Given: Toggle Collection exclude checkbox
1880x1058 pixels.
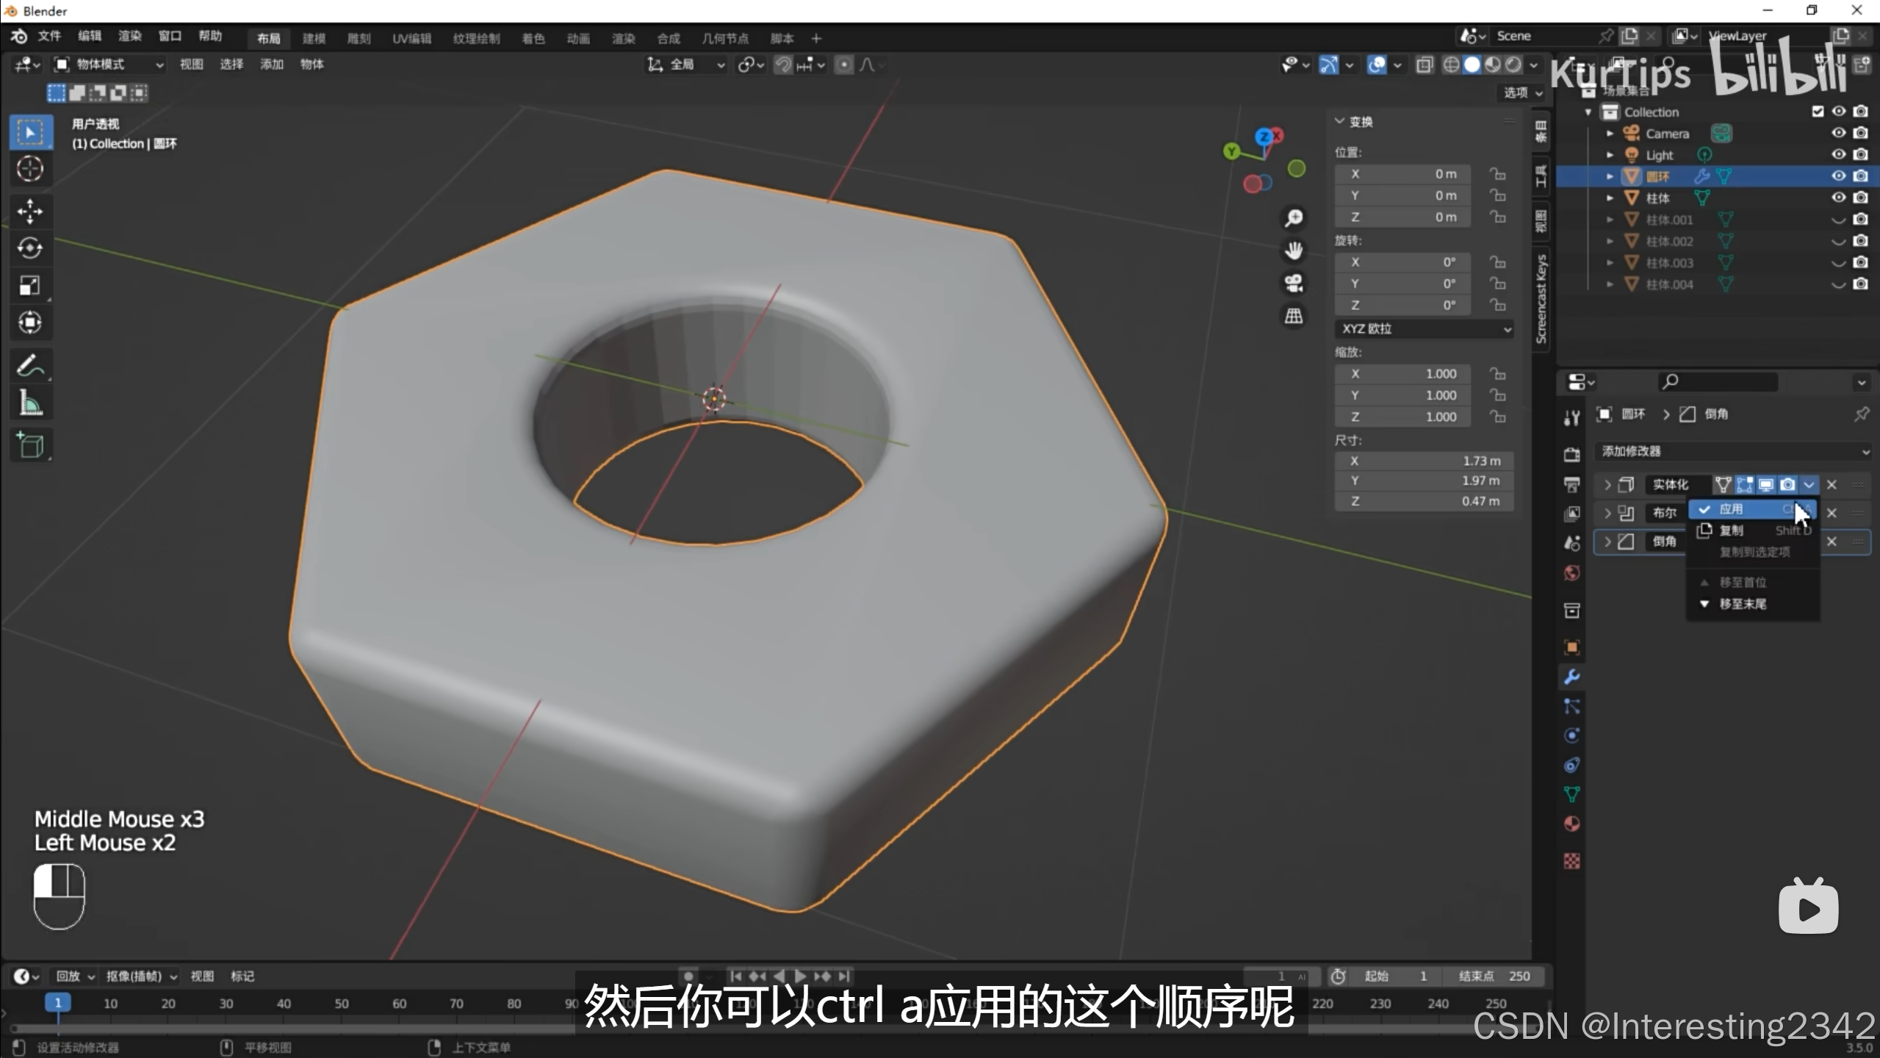Looking at the screenshot, I should point(1818,112).
